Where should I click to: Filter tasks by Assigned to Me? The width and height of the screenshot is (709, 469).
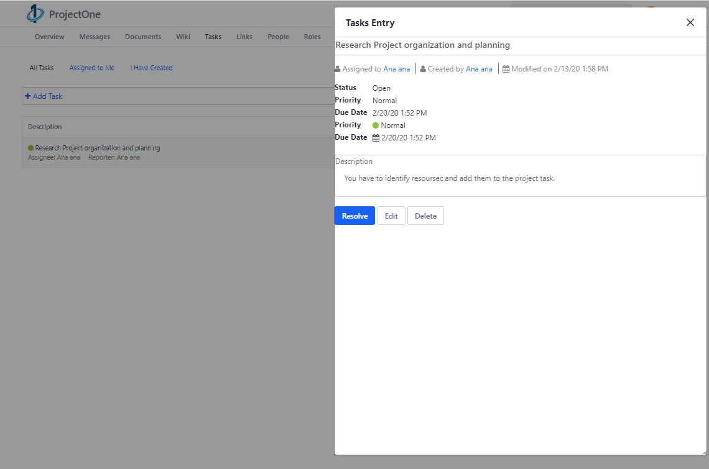point(92,68)
